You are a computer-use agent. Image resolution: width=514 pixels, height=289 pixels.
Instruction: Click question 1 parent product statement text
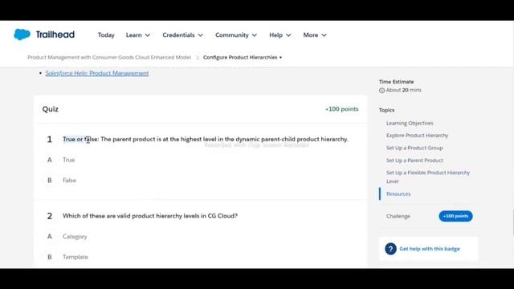tap(206, 139)
